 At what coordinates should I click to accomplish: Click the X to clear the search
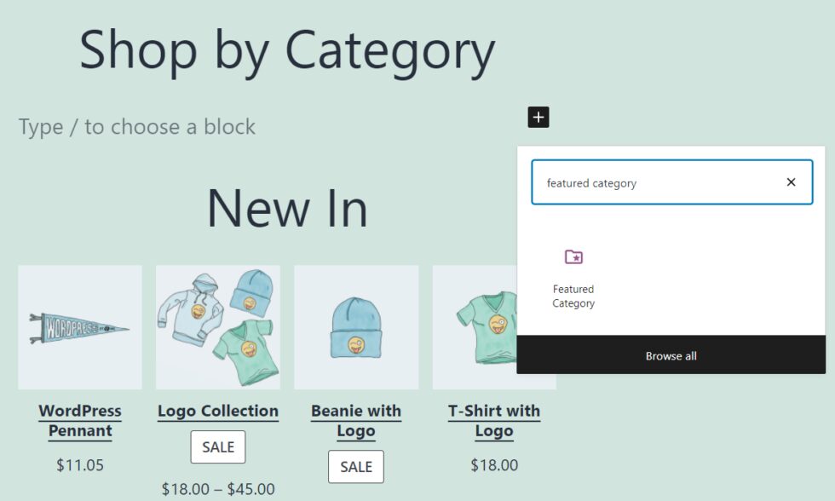(x=790, y=182)
